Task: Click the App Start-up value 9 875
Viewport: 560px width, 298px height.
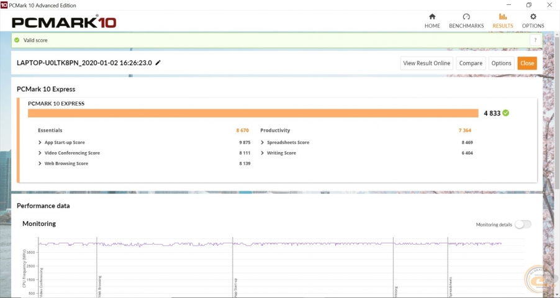Action: [x=245, y=142]
